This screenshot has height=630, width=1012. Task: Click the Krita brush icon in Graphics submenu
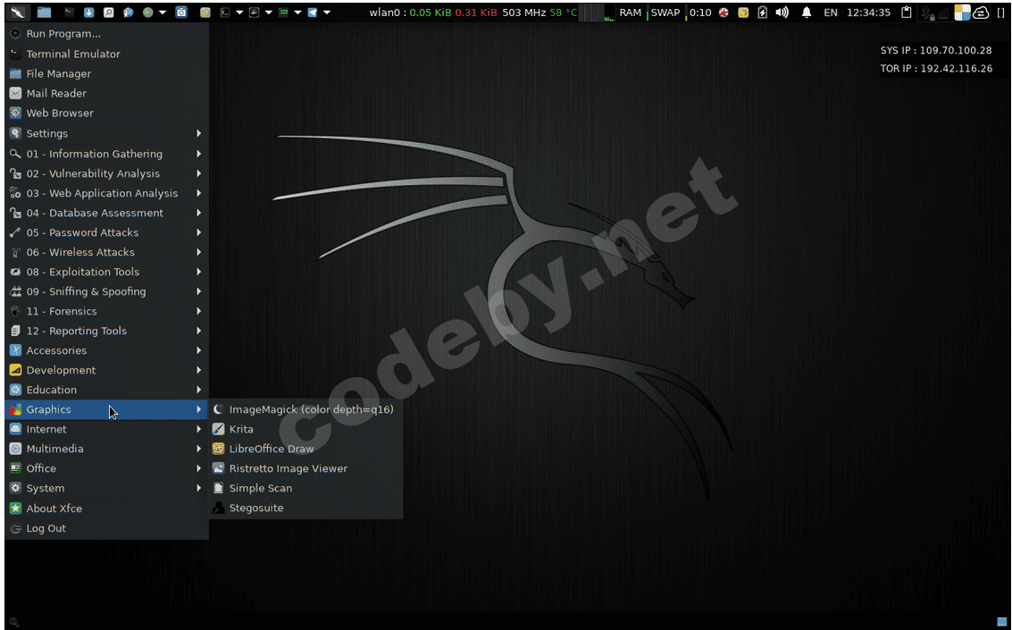(218, 429)
